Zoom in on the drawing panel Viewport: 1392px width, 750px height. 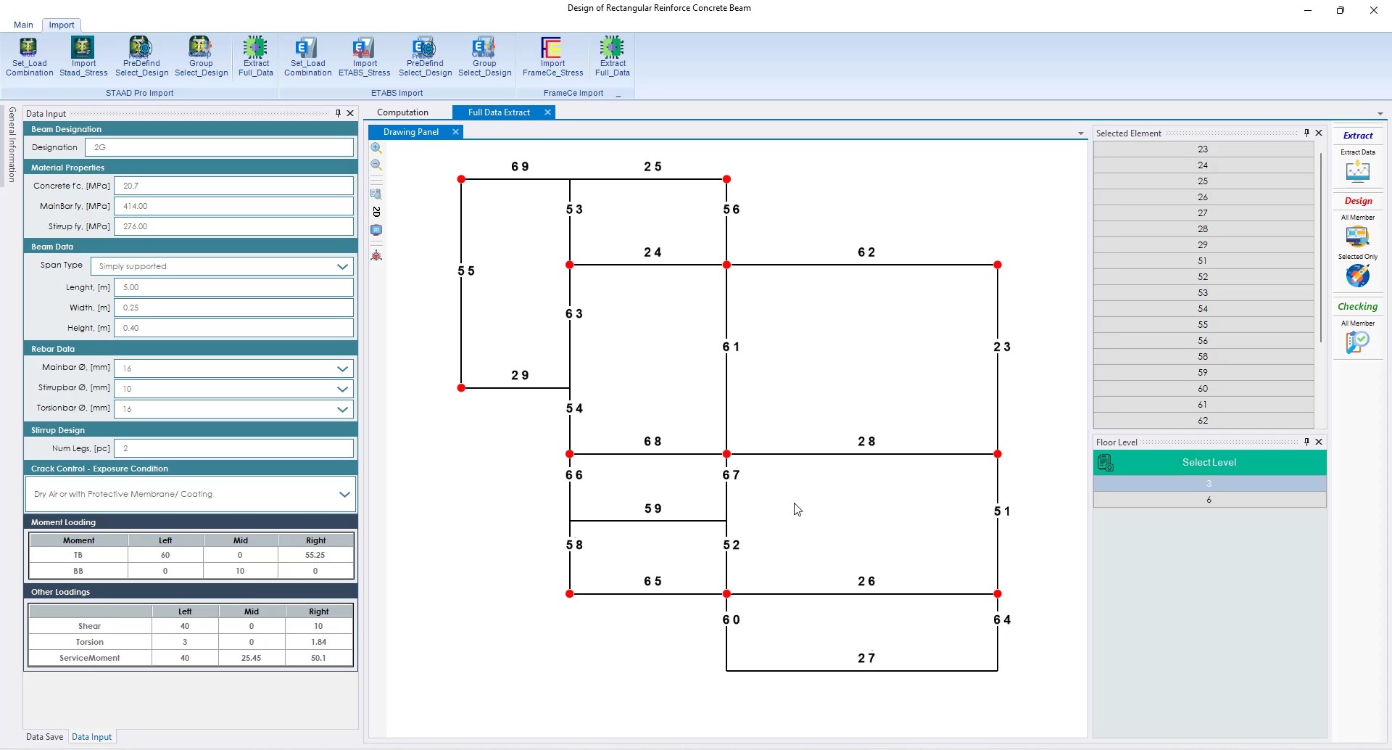376,148
